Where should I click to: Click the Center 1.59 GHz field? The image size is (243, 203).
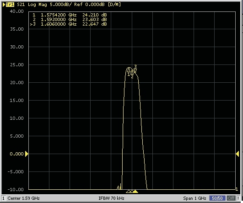click(x=23, y=198)
